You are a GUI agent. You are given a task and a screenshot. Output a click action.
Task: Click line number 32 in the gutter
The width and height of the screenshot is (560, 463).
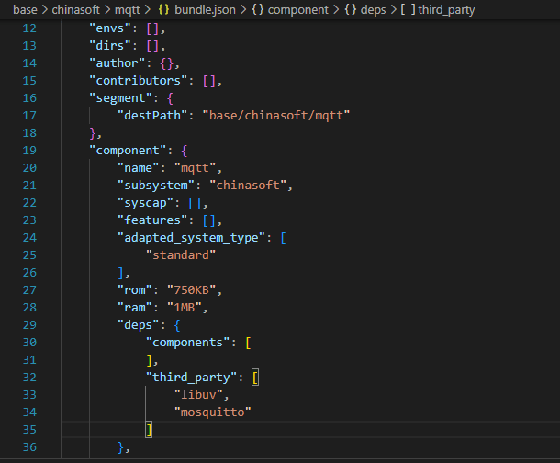27,377
